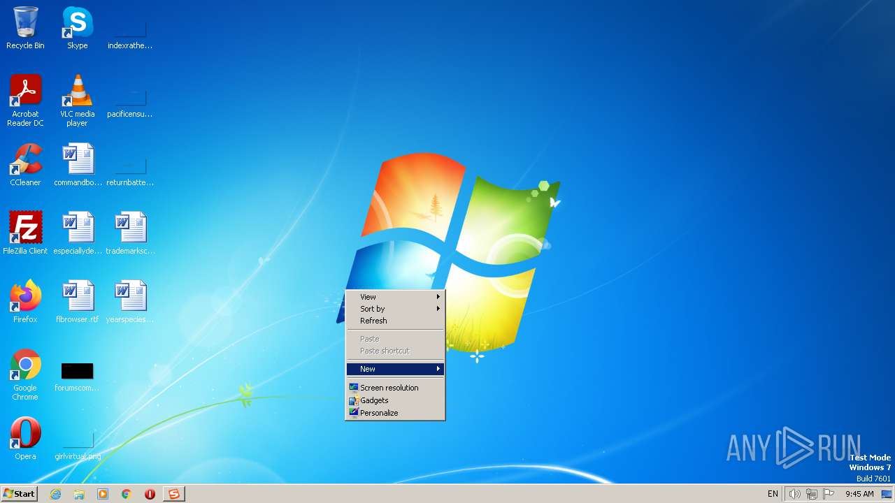Screen dimensions: 895x503
Task: Open the Recycle Bin desktop icon
Action: (25, 28)
